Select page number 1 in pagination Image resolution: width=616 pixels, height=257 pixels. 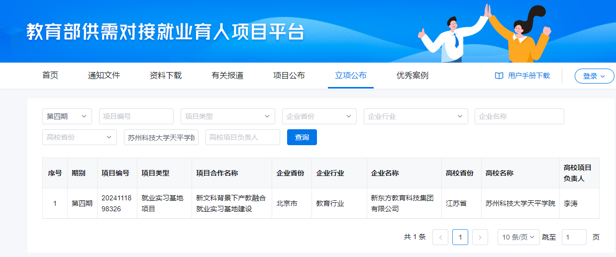click(460, 238)
